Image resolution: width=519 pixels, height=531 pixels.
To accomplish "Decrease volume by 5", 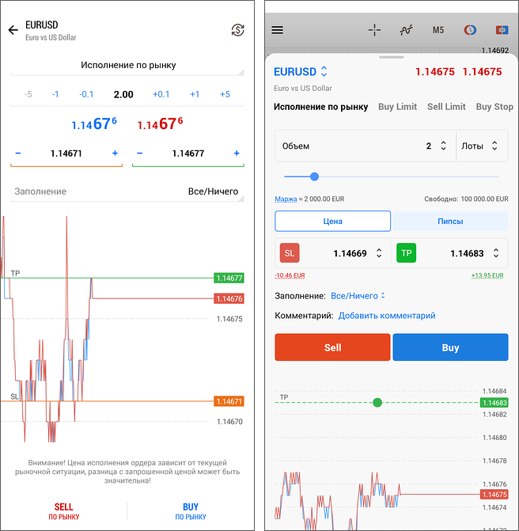I will (x=28, y=94).
